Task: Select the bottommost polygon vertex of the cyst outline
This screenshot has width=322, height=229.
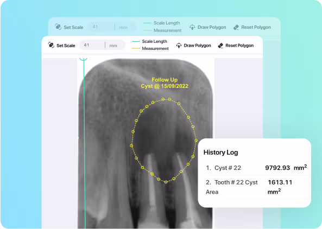Action: tap(166, 182)
